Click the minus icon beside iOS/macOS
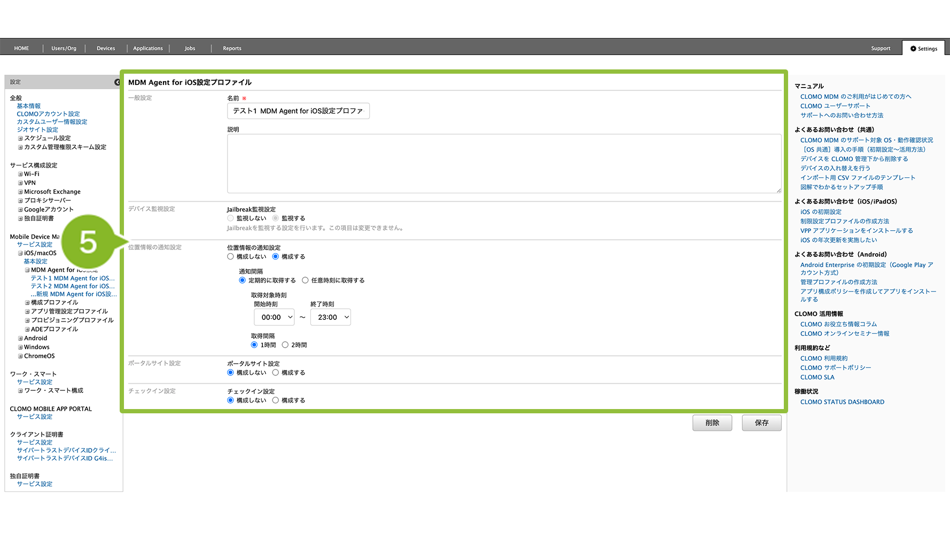The image size is (950, 534). pos(20,254)
